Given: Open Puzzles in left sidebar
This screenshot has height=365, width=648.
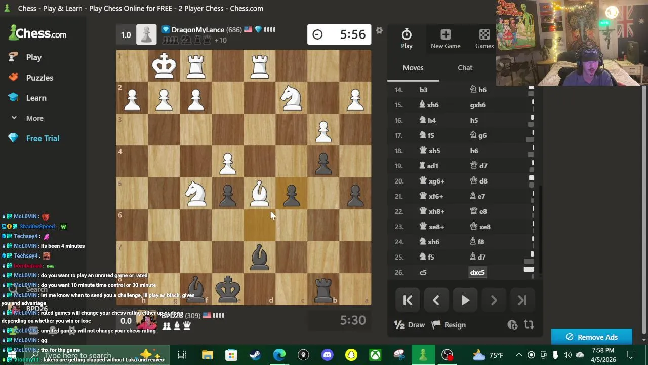Looking at the screenshot, I should tap(39, 78).
